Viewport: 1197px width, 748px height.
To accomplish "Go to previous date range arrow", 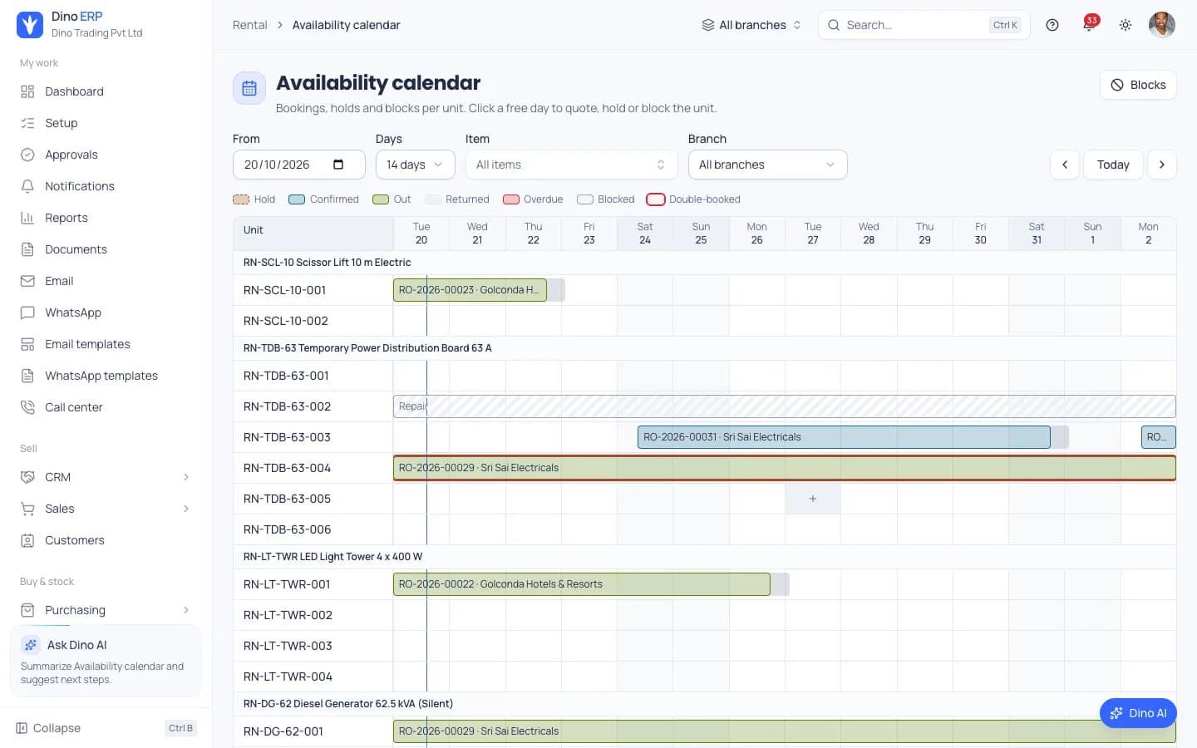I will (1065, 165).
